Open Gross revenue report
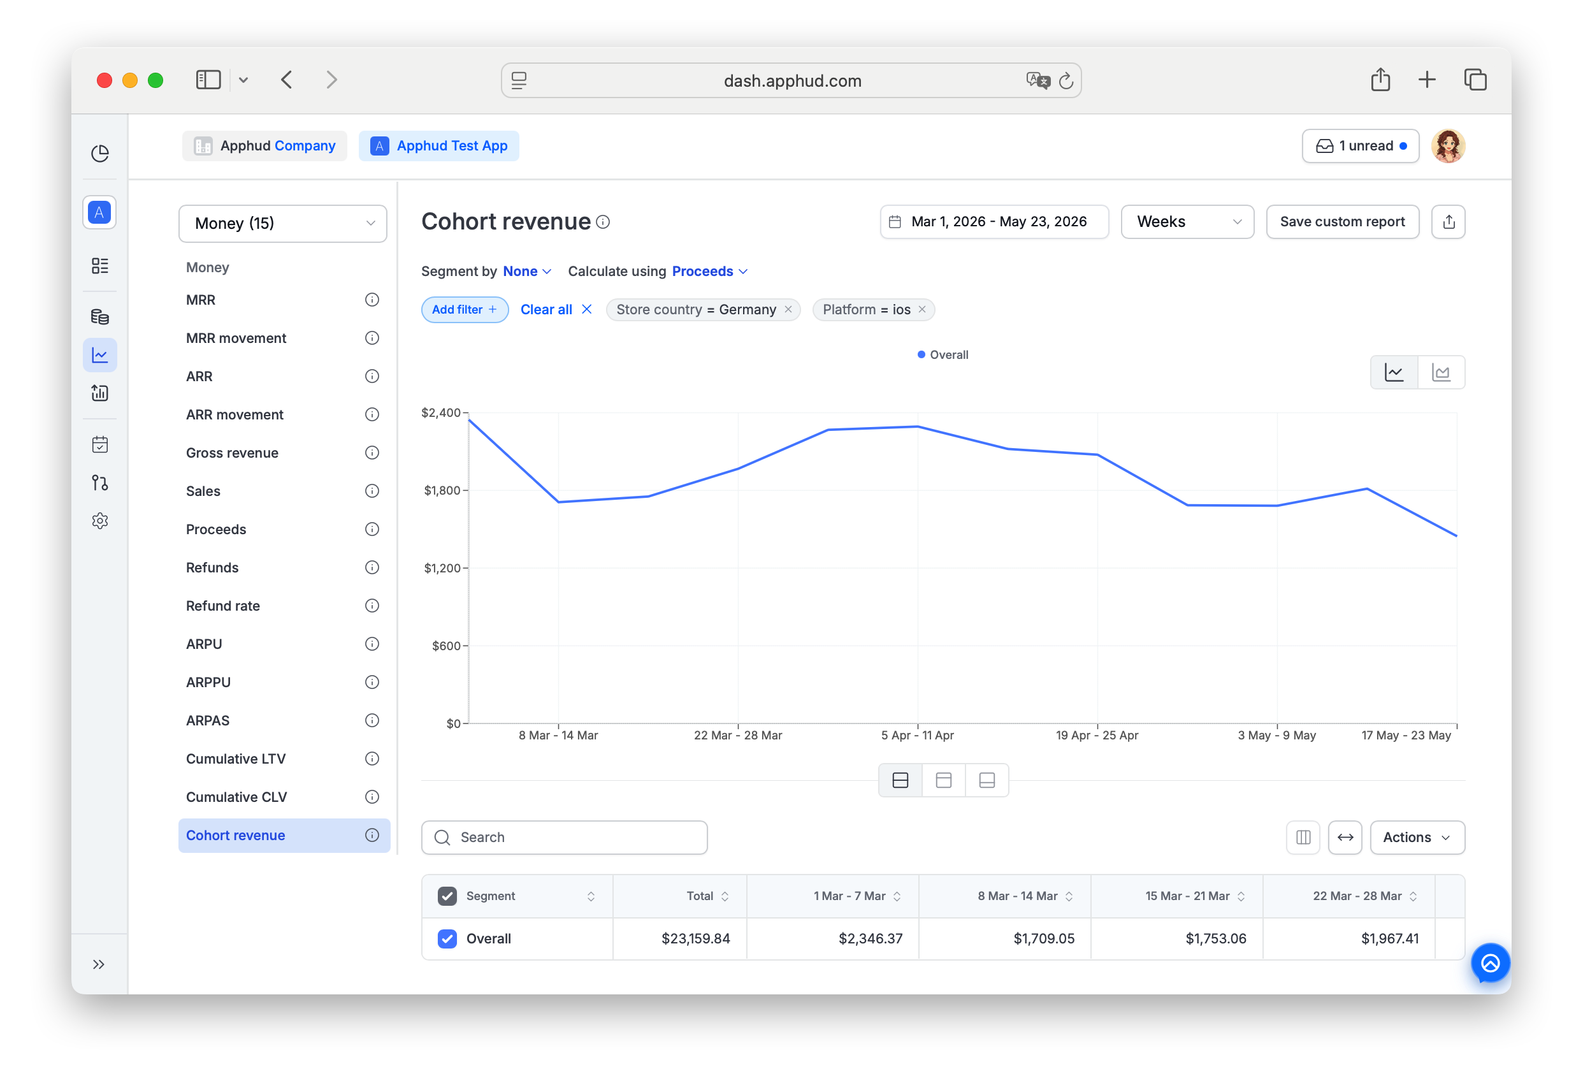 click(233, 453)
